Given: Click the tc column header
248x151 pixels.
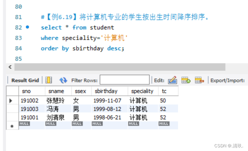Looking at the screenshot, I should pos(168,91).
